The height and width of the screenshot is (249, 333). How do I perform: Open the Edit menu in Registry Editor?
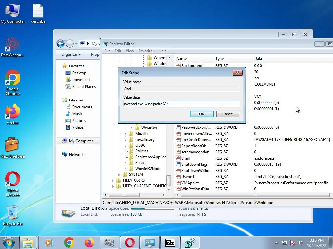[x=118, y=51]
